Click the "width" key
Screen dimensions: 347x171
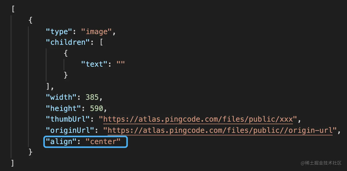[x=61, y=97]
